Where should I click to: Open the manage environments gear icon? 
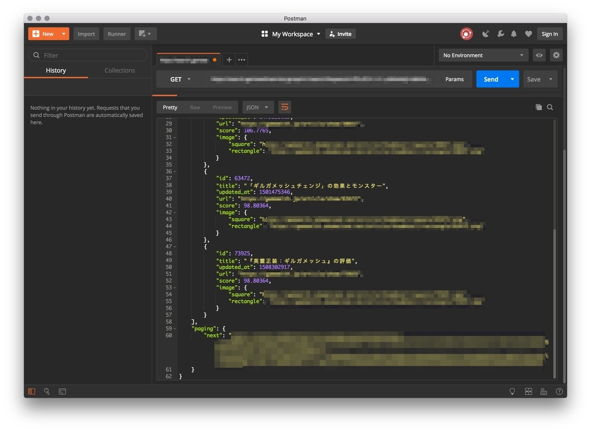(x=556, y=55)
